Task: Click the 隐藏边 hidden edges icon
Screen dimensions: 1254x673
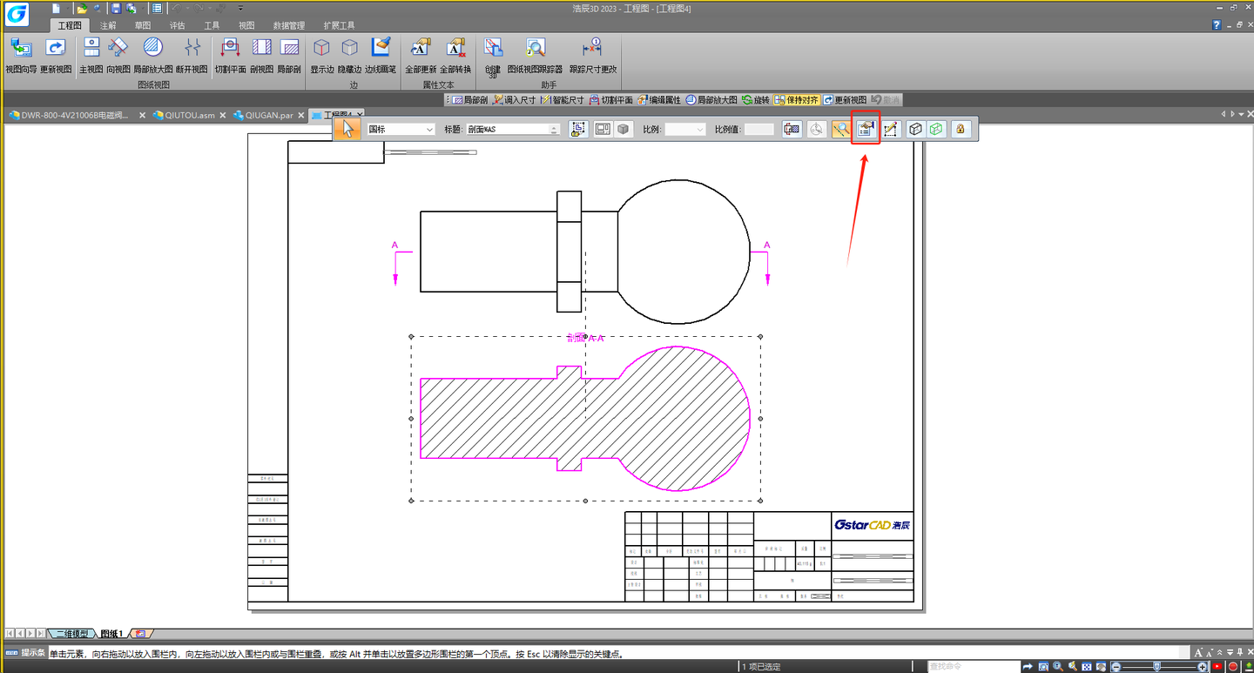Action: click(349, 49)
